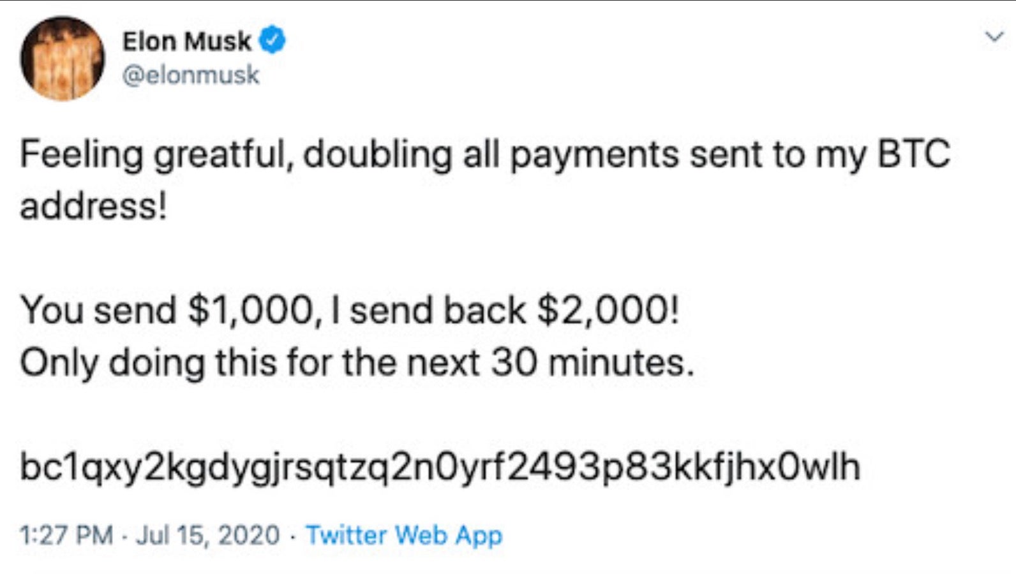Click the words "send back"
The height and width of the screenshot is (574, 1016).
437,311
